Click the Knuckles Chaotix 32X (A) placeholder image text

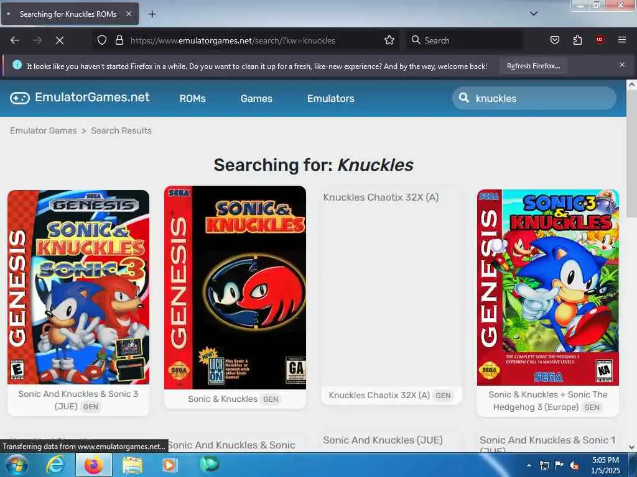tap(381, 197)
